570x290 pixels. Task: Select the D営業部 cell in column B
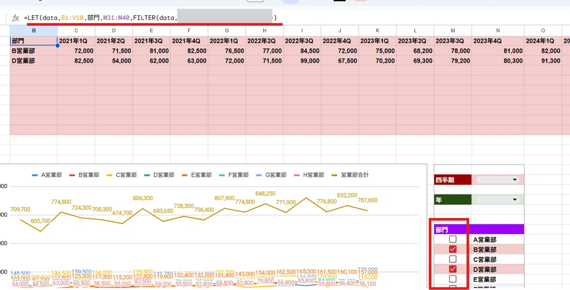pyautogui.click(x=34, y=61)
